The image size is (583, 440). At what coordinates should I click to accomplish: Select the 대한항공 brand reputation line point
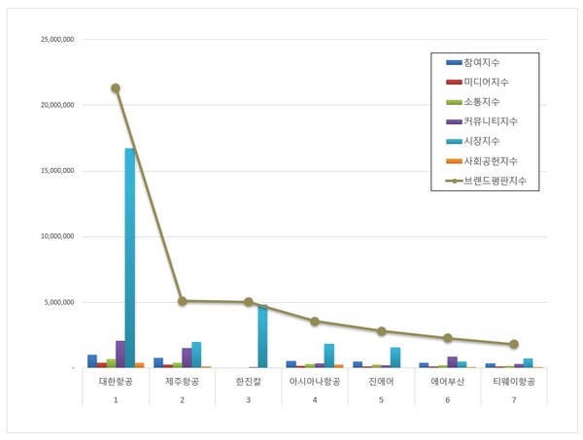tap(116, 88)
